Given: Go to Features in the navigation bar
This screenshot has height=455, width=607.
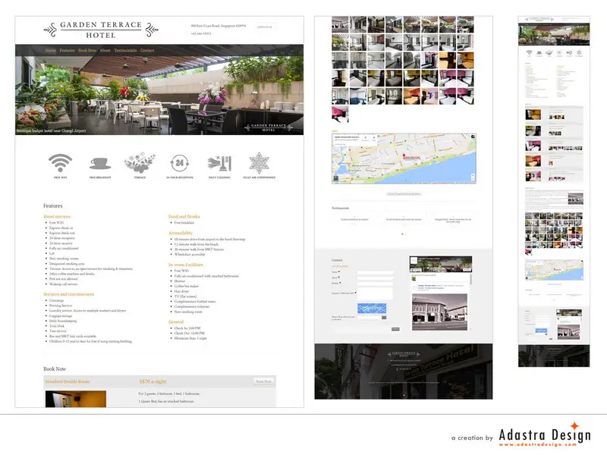Looking at the screenshot, I should [68, 51].
